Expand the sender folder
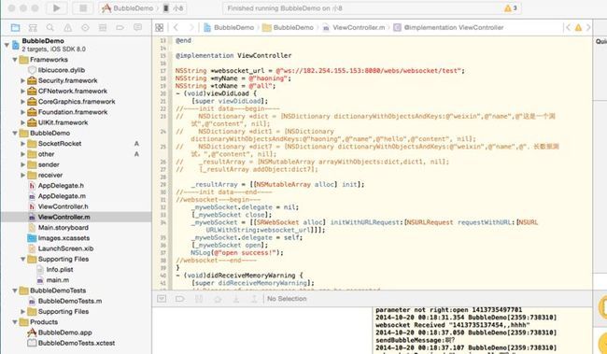This screenshot has height=354, width=607. pyautogui.click(x=22, y=164)
